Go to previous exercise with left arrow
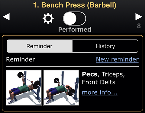The width and height of the screenshot is (145, 113). pyautogui.click(x=6, y=17)
